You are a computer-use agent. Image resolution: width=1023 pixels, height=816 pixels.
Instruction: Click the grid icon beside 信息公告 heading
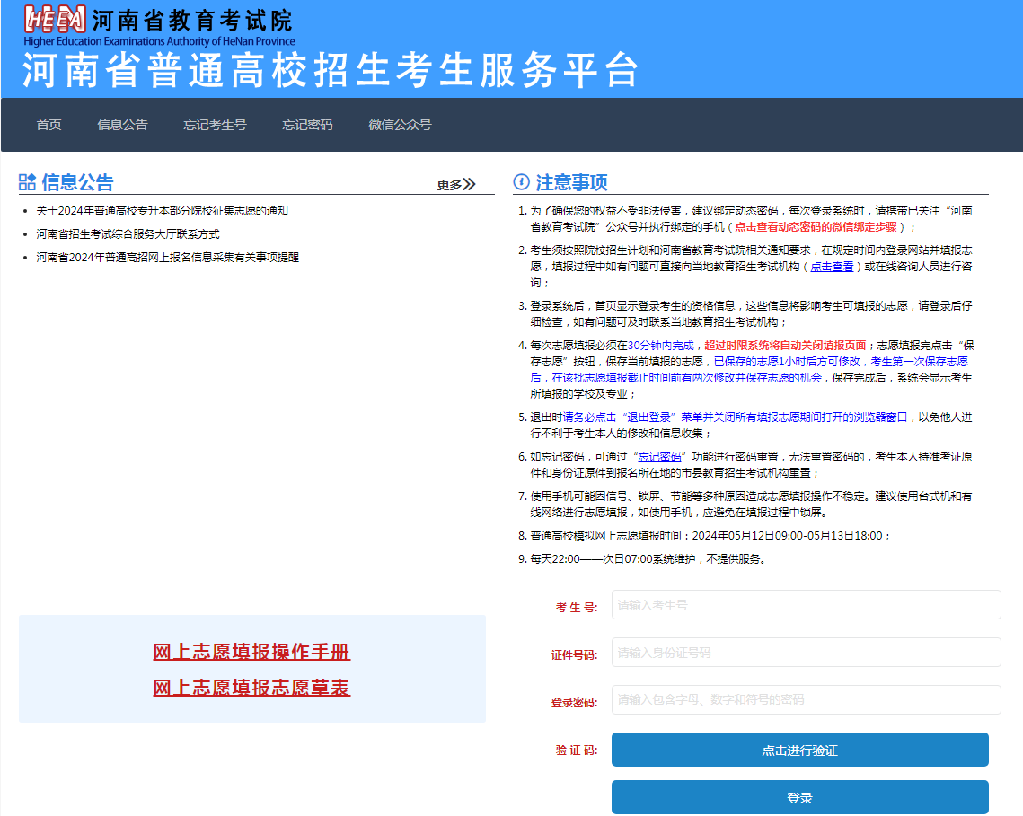point(28,180)
